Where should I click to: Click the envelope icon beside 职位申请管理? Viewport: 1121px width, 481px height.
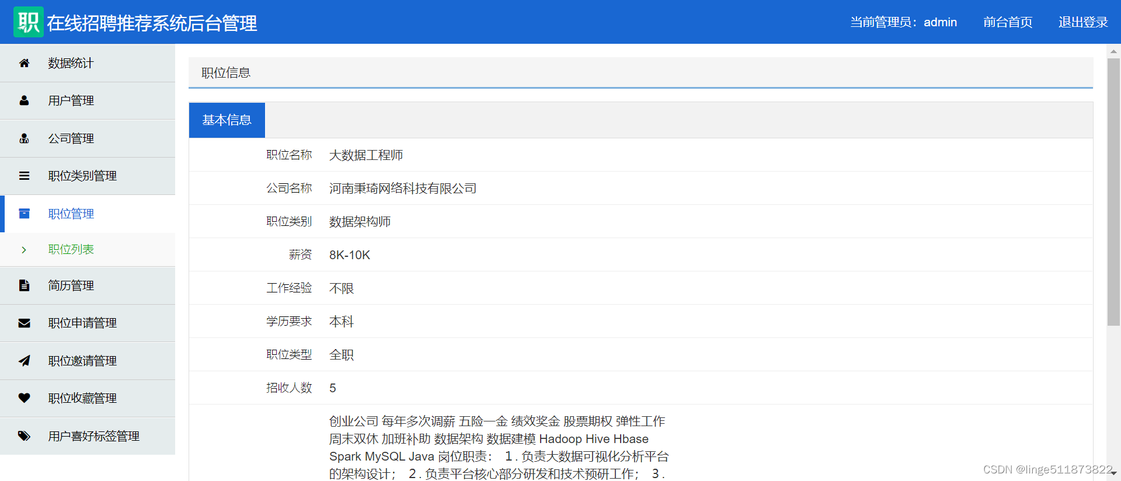[x=24, y=323]
